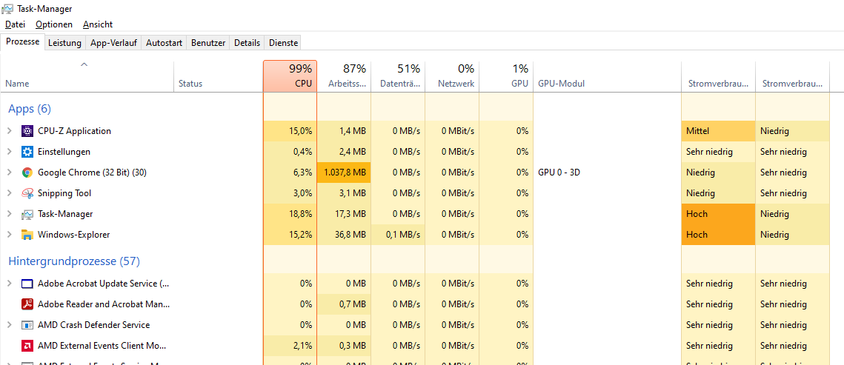Sort by the Status column header
This screenshot has height=365, width=844.
click(x=219, y=76)
